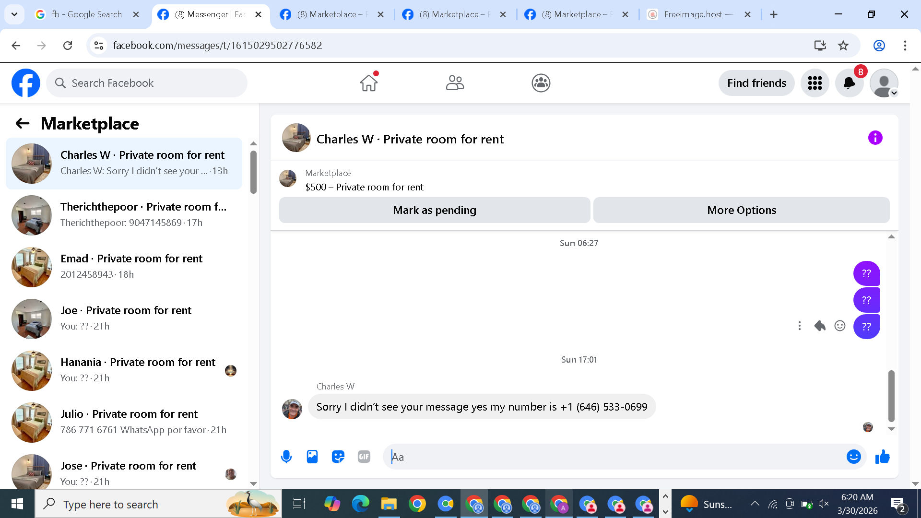This screenshot has width=921, height=518.
Task: Switch to the Freeimage.host tab
Action: 693,14
